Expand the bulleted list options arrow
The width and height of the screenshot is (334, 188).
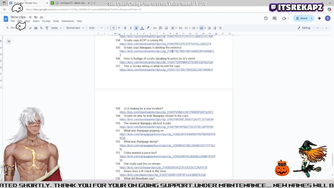click(198, 28)
